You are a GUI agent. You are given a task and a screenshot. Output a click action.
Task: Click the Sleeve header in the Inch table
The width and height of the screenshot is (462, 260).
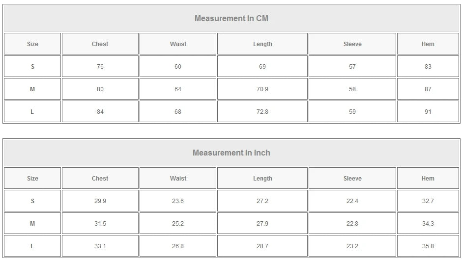352,179
